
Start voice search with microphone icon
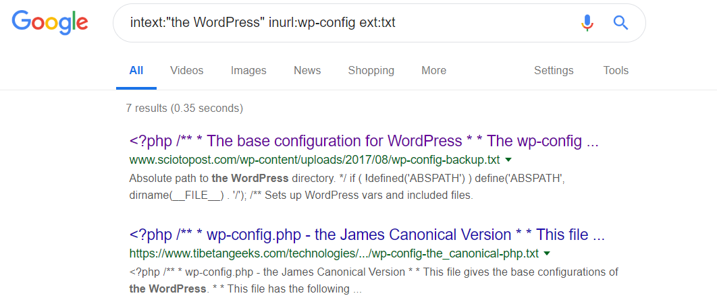pyautogui.click(x=587, y=22)
